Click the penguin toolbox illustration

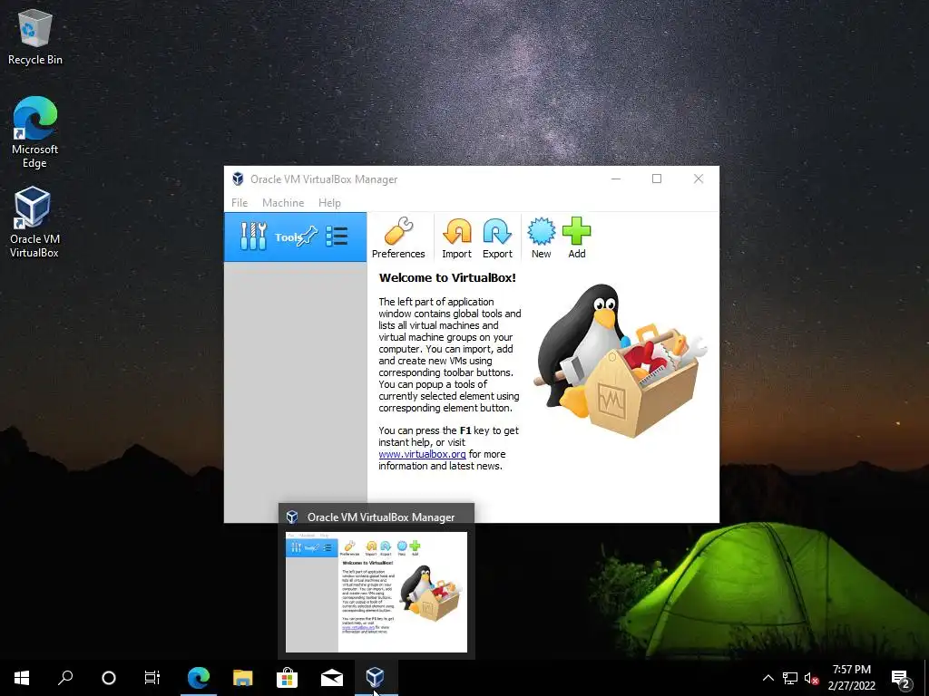[x=621, y=361]
